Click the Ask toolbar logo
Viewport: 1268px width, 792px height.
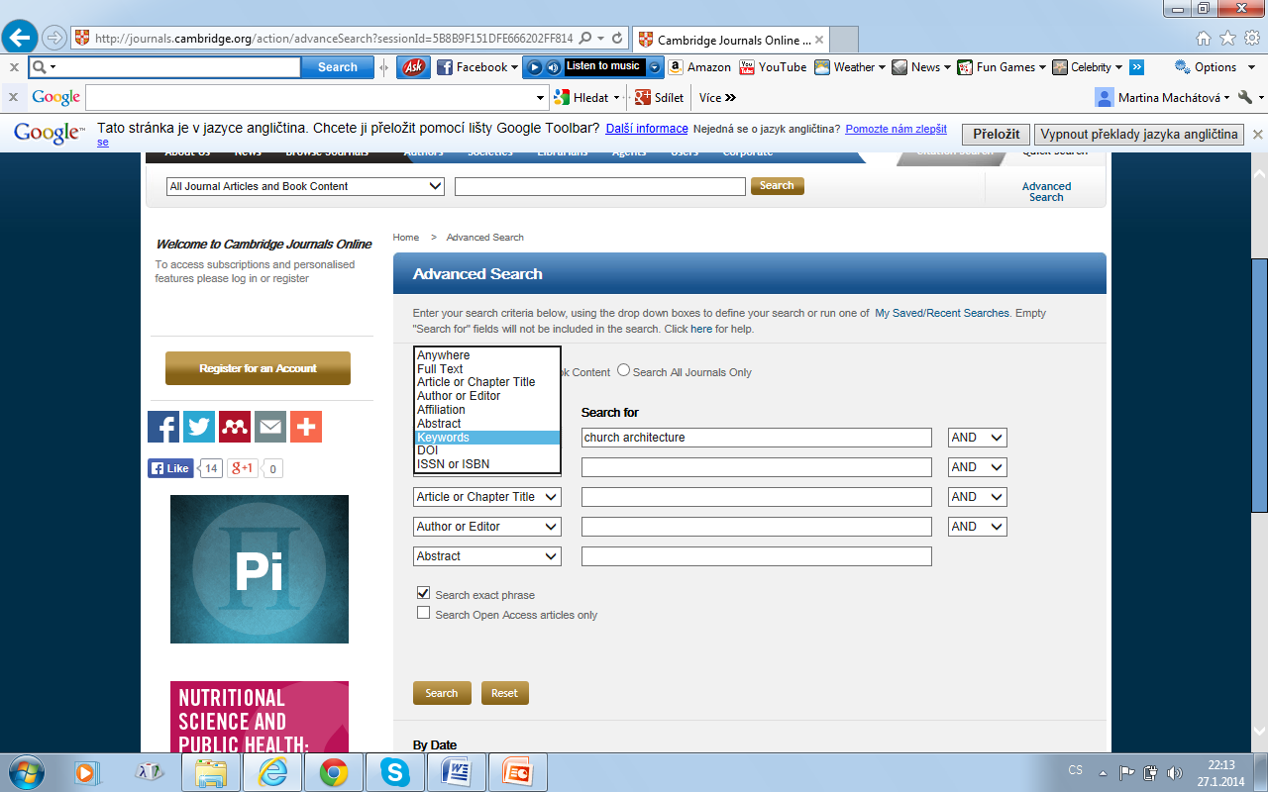(413, 67)
